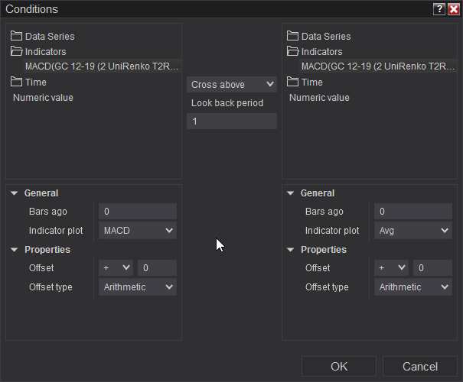Viewport: 463px width, 382px height.
Task: Click the left Bars ago input field
Action: point(138,212)
